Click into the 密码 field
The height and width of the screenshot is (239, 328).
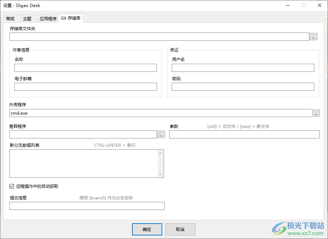(x=243, y=87)
